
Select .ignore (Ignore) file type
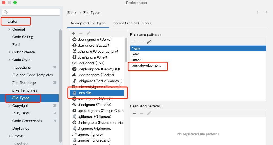coord(97,134)
